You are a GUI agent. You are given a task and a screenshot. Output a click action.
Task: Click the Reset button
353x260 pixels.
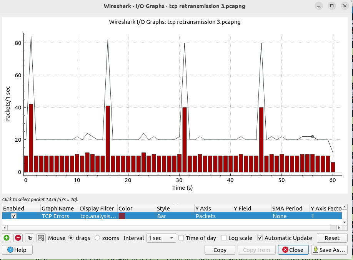pos(332,238)
